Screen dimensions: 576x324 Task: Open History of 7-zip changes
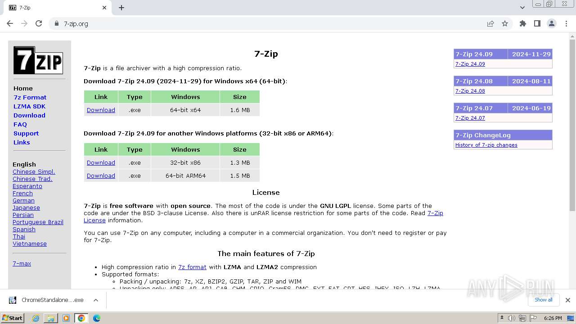click(486, 145)
